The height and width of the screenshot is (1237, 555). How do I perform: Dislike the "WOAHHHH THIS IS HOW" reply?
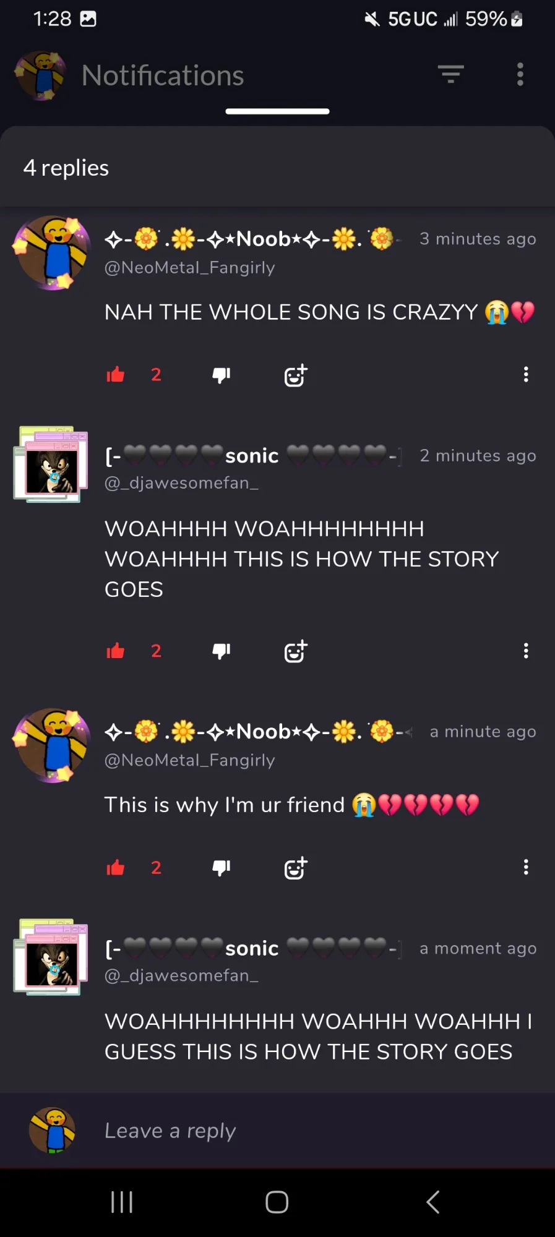click(221, 651)
